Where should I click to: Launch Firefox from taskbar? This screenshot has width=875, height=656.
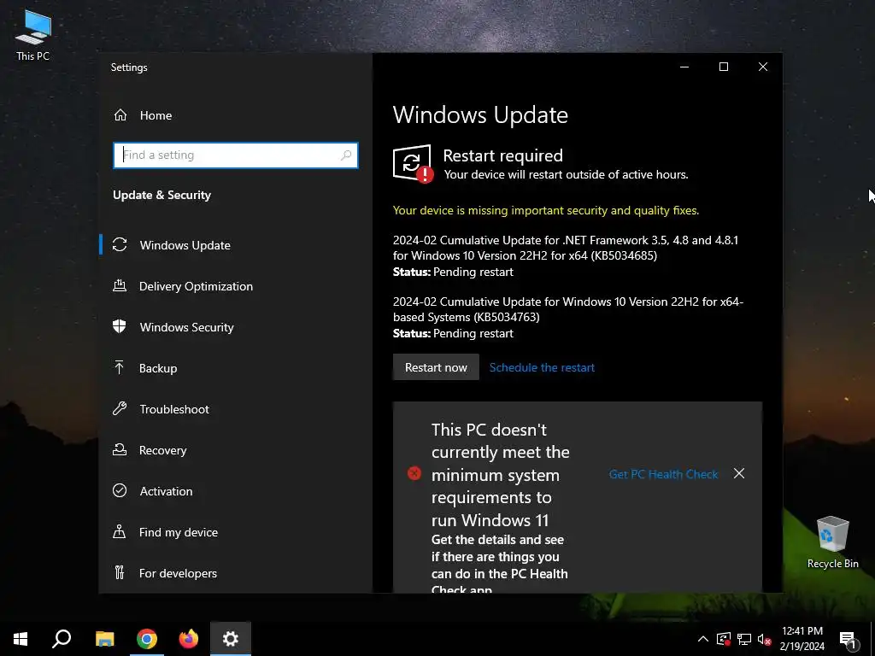click(189, 639)
